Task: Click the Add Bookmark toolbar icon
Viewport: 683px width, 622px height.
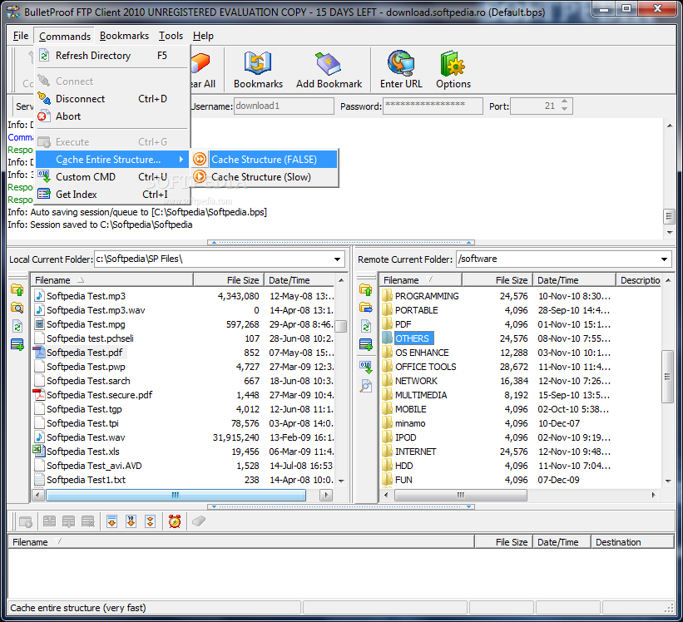Action: coord(329,70)
